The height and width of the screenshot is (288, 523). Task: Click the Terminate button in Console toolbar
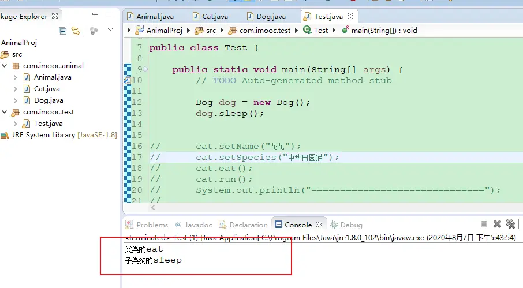click(x=484, y=224)
